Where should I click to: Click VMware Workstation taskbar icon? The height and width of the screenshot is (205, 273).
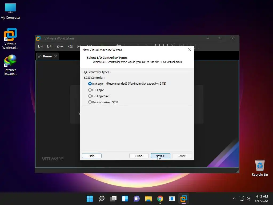pyautogui.click(x=184, y=199)
